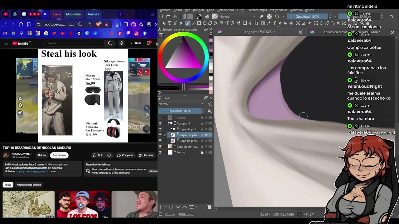The width and height of the screenshot is (399, 224).
Task: Toggle lock on Fondo layer
Action: 202,152
